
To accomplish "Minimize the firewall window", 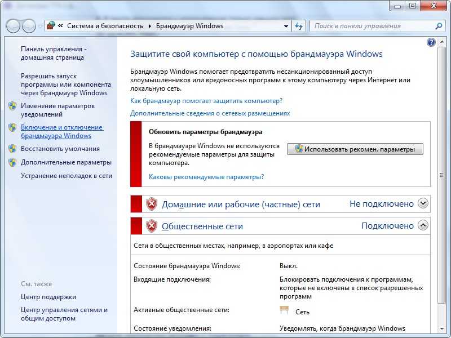I will tap(397, 6).
